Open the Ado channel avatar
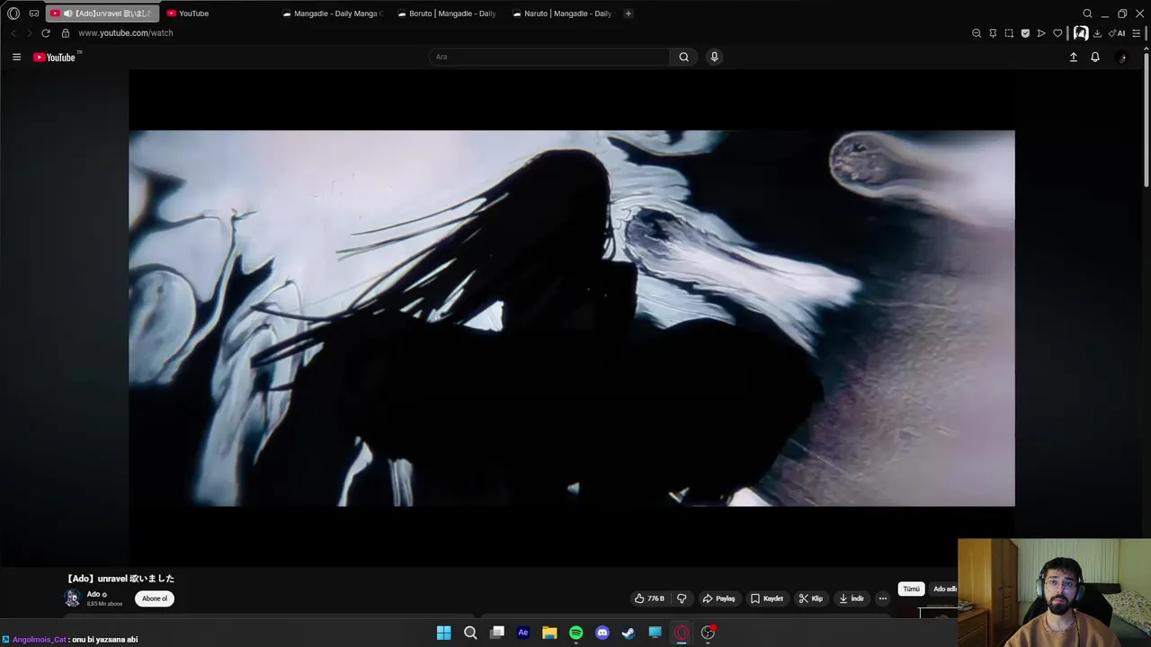The height and width of the screenshot is (647, 1151). (72, 598)
